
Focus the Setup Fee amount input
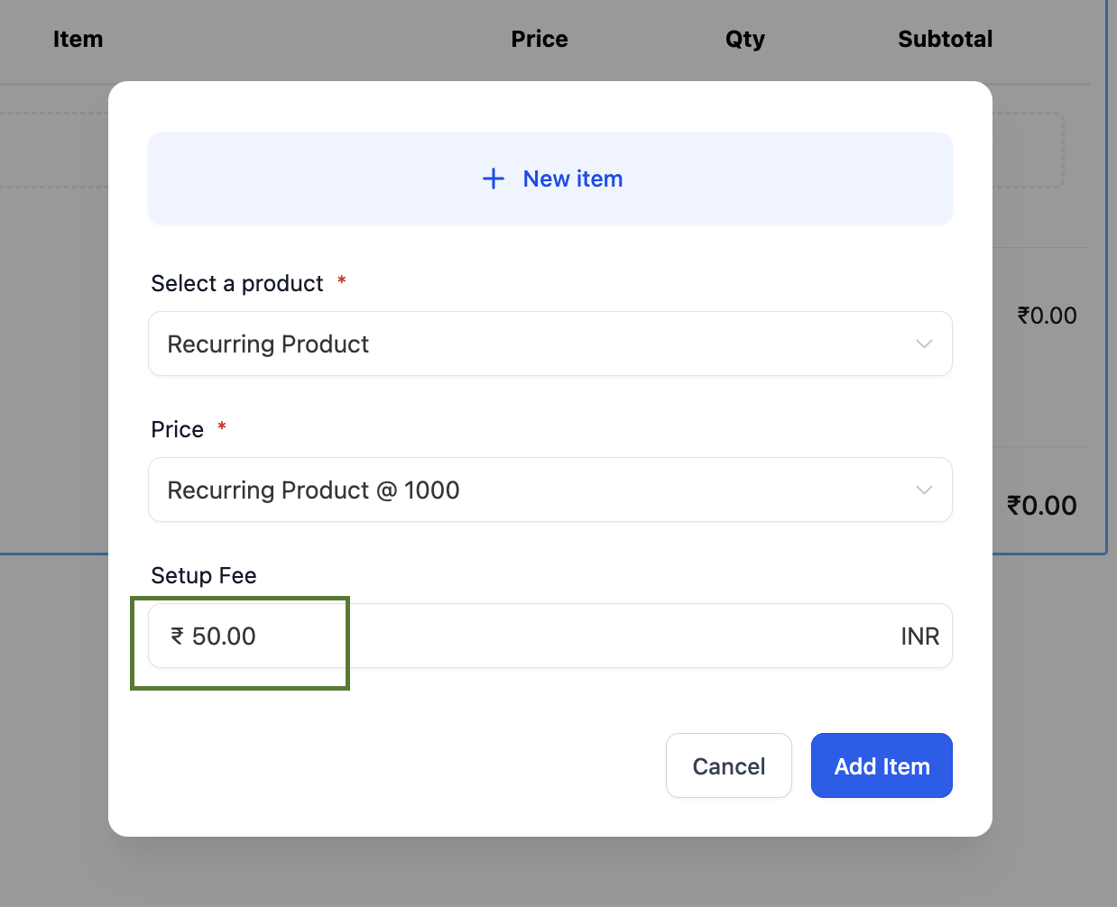[x=541, y=636]
